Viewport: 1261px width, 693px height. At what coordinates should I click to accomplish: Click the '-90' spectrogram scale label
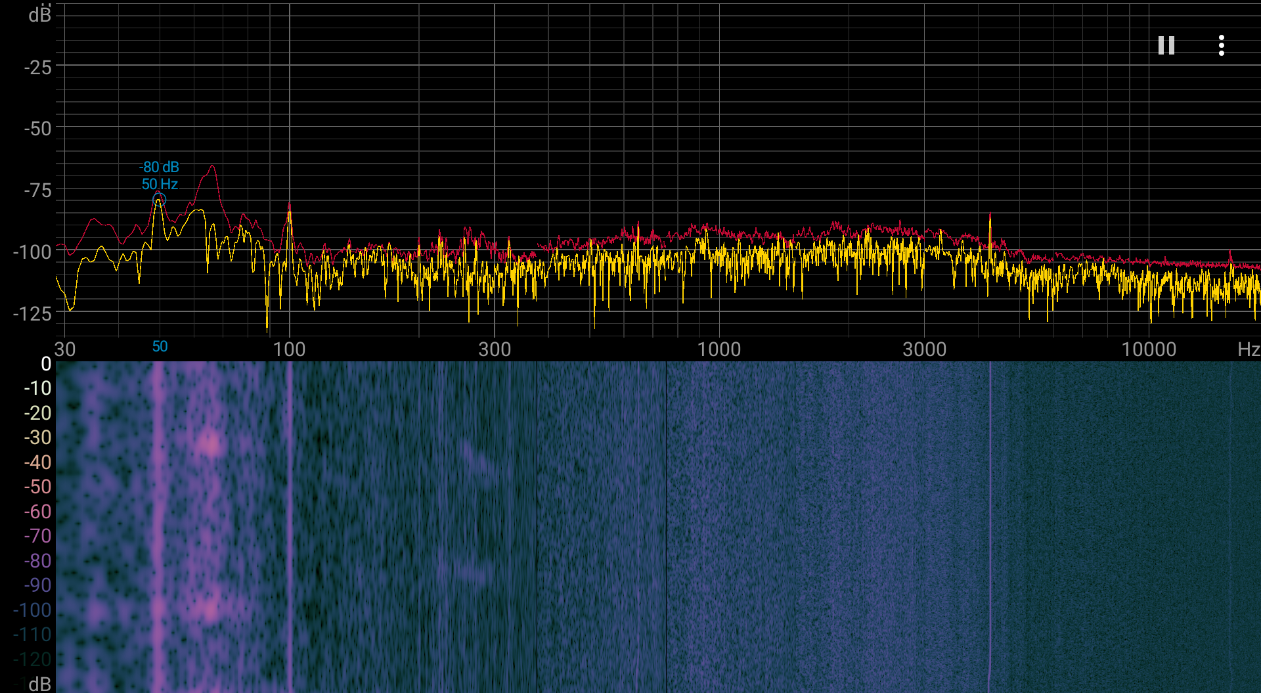coord(37,585)
